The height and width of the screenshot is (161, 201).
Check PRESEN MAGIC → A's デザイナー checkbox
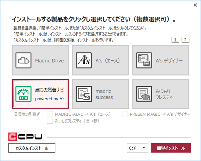(125, 114)
